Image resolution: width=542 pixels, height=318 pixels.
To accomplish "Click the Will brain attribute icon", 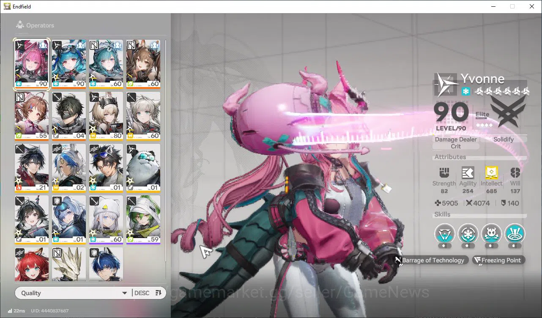I will pos(515,173).
